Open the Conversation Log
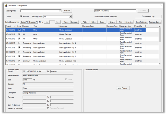 pos(148,17)
